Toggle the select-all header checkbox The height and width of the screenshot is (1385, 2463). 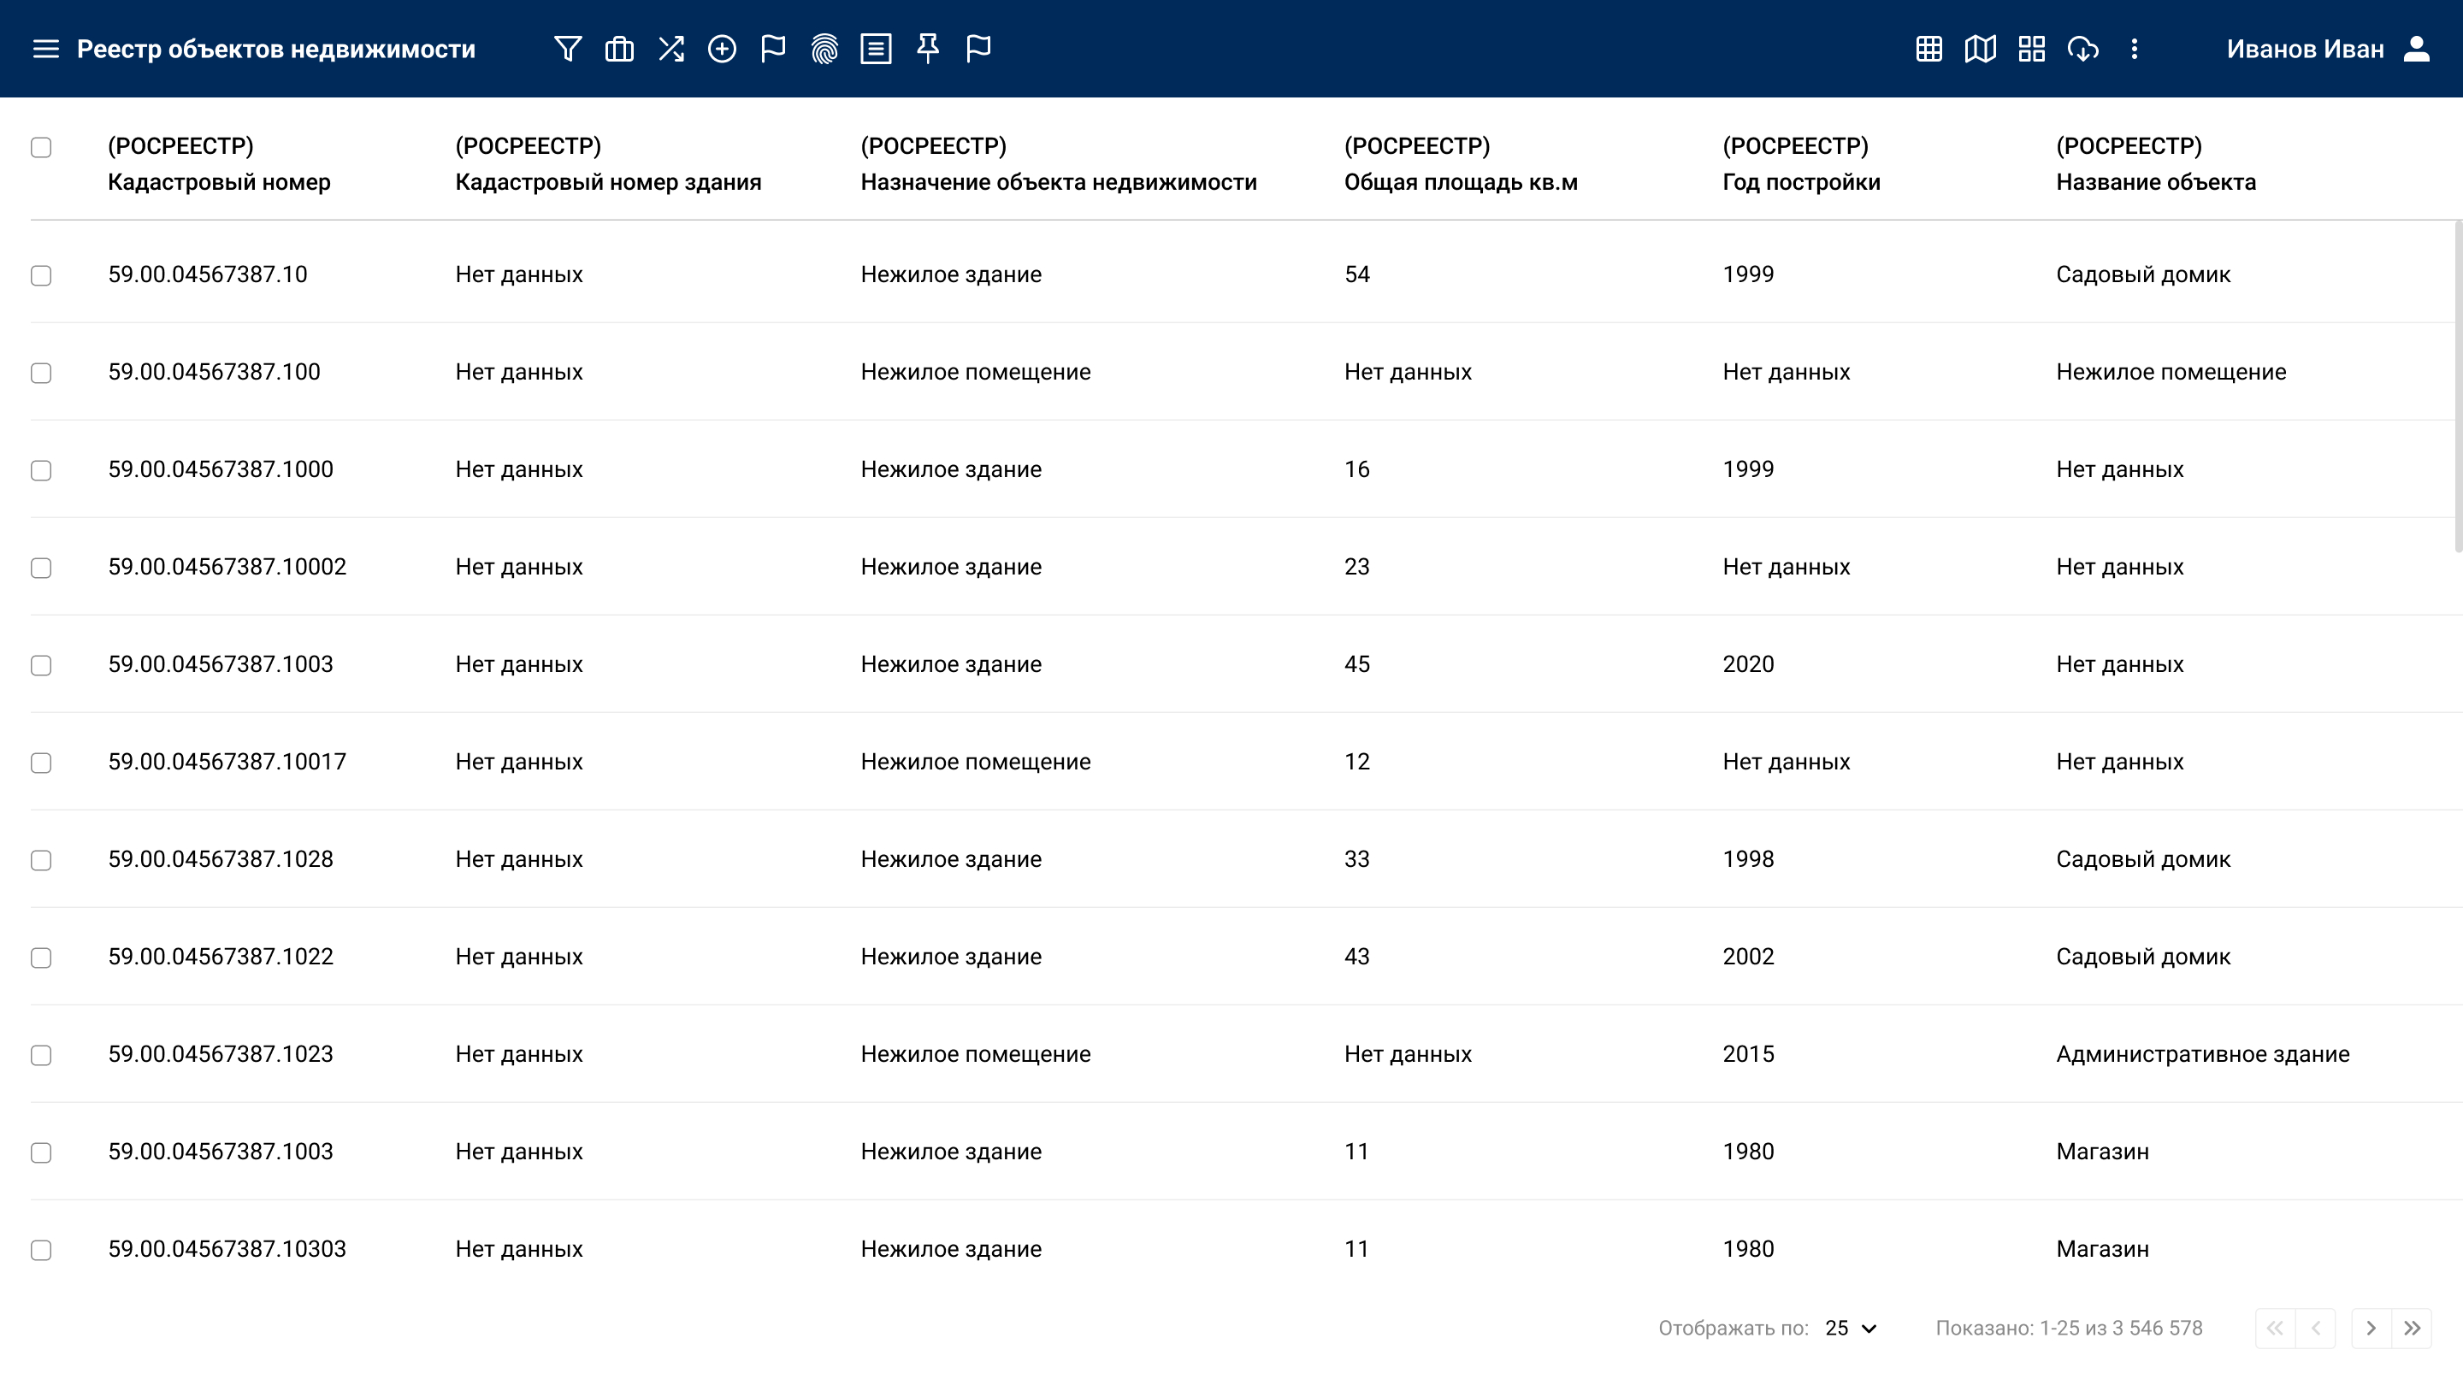coord(41,147)
